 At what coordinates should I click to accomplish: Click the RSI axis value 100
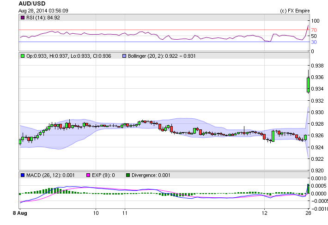coord(315,21)
